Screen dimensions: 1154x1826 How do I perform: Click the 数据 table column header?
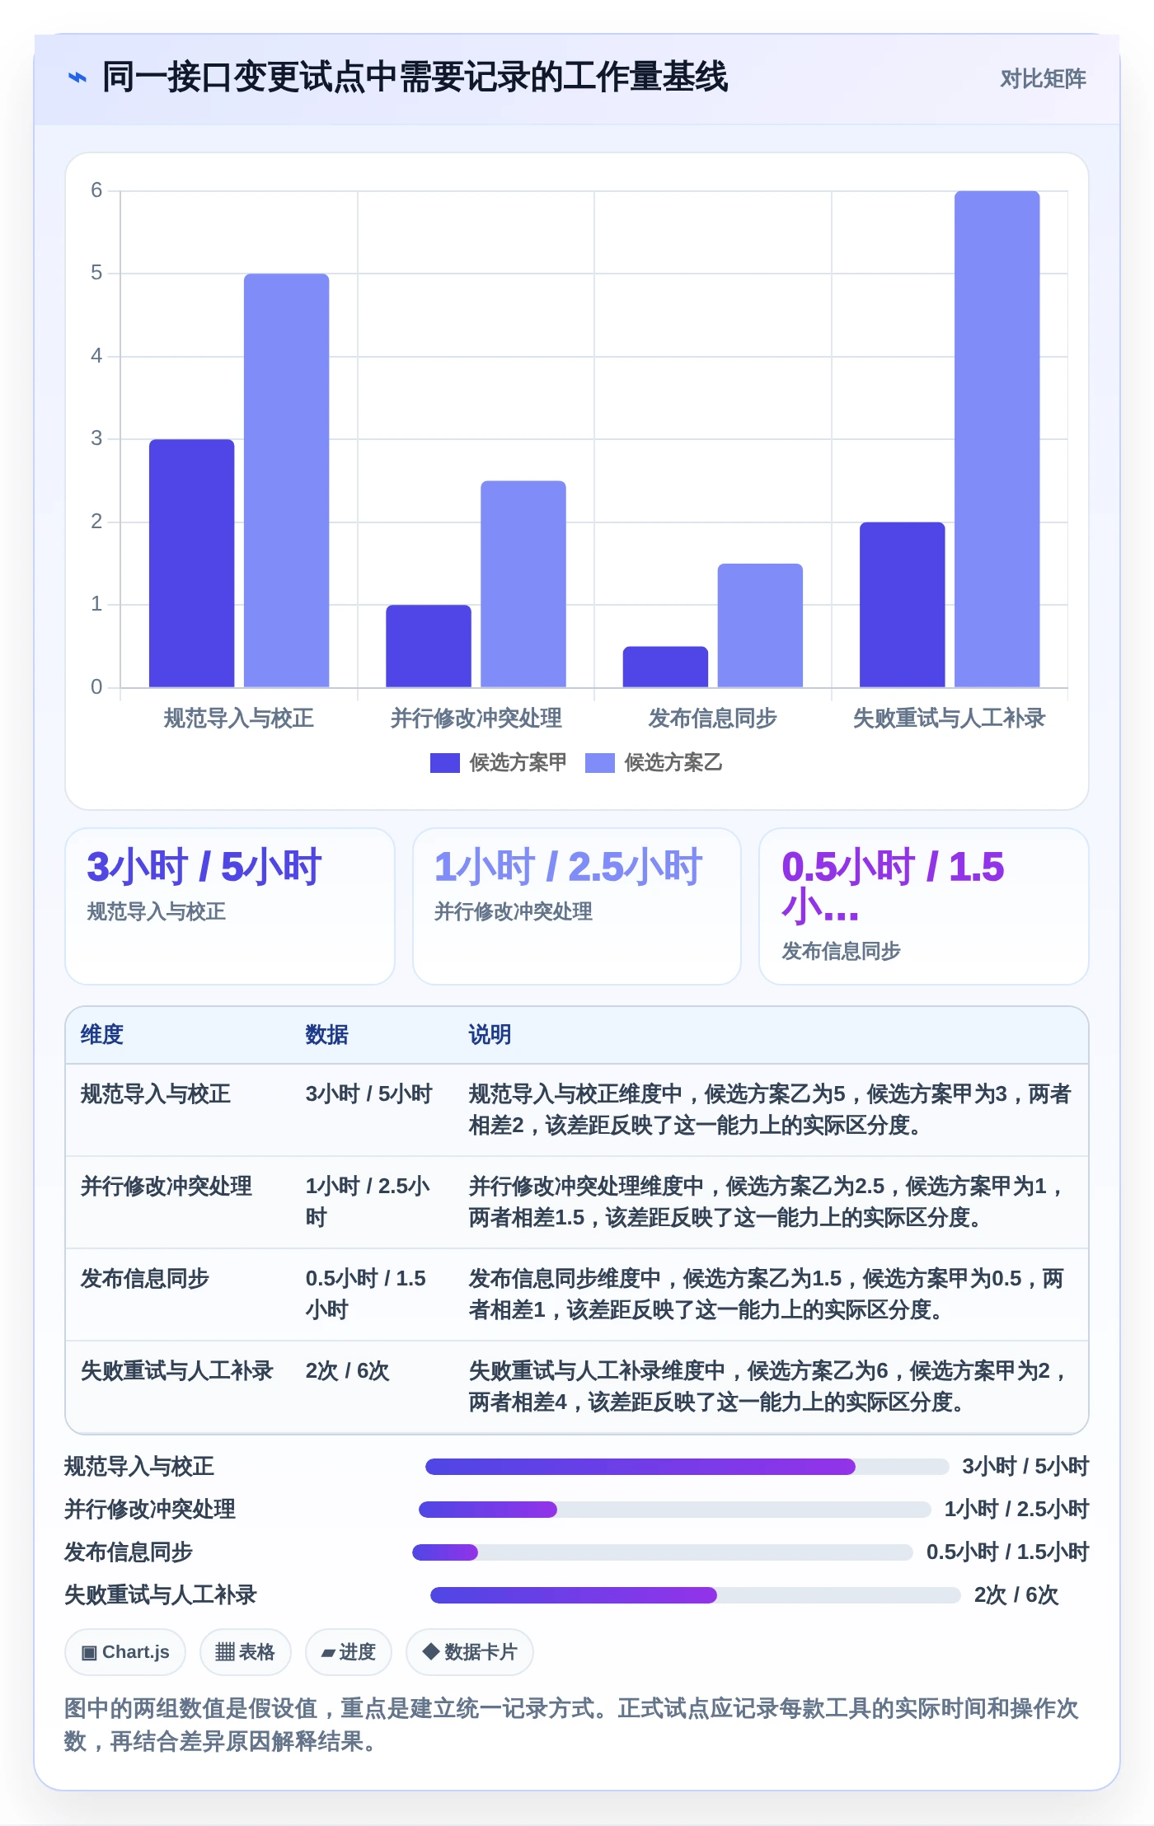[x=327, y=1035]
